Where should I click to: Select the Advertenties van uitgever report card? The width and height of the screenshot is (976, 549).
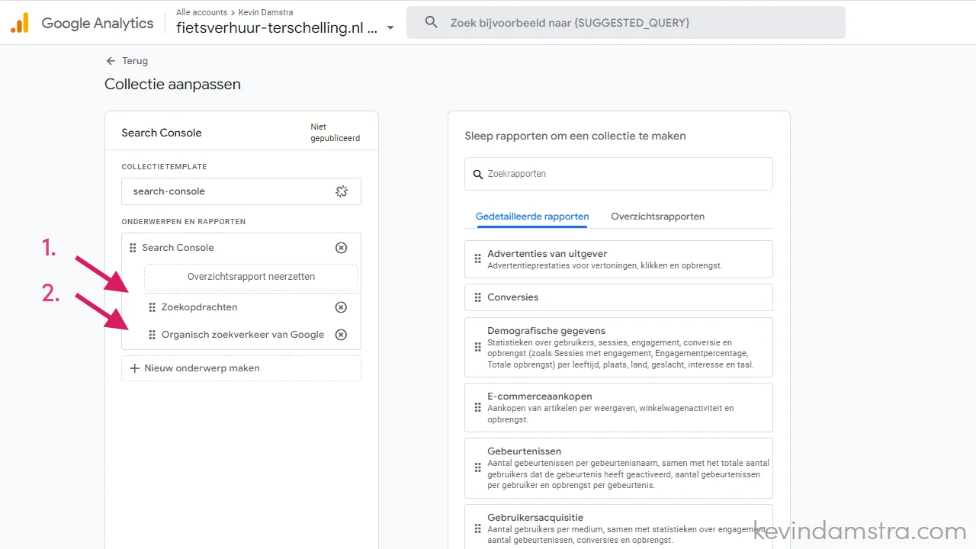click(618, 259)
